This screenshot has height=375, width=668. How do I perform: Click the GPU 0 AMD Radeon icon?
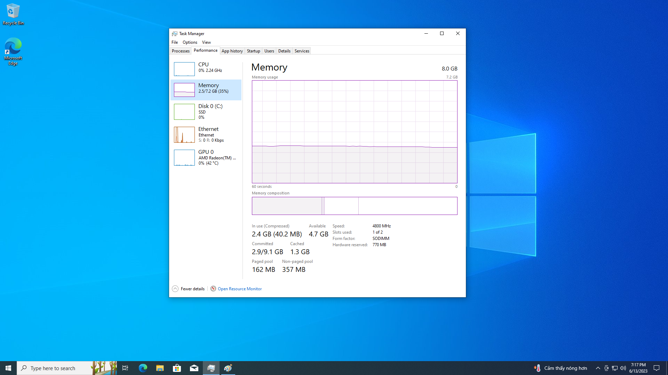pos(183,157)
